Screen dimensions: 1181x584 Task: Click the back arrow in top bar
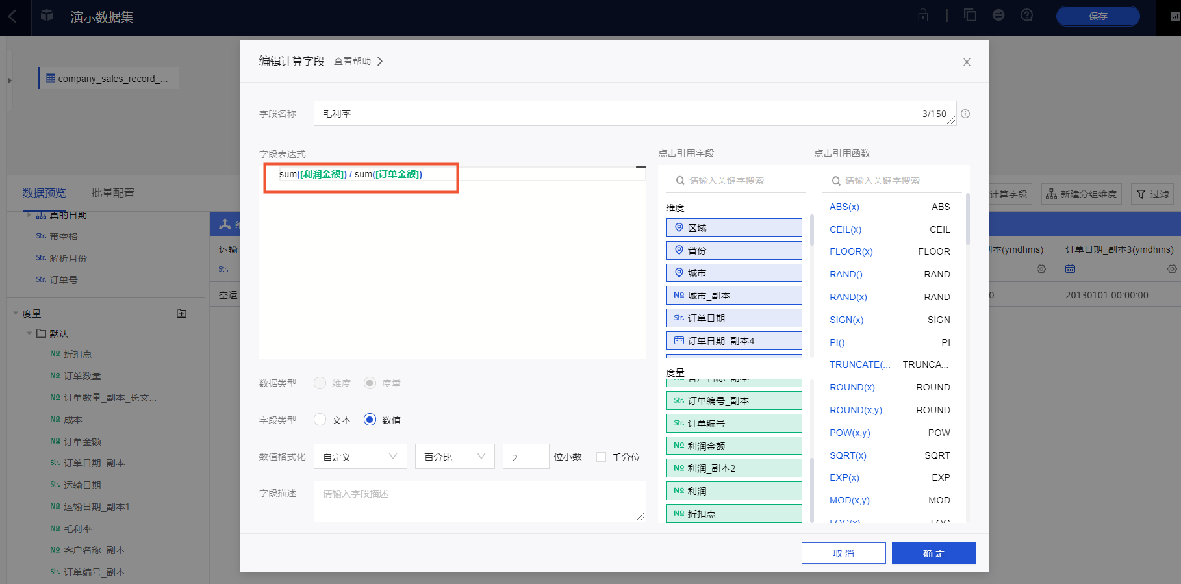coord(13,17)
